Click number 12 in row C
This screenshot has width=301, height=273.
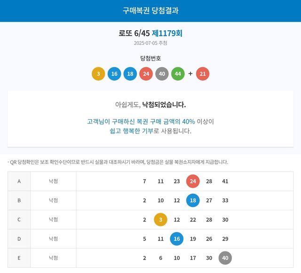(177, 220)
